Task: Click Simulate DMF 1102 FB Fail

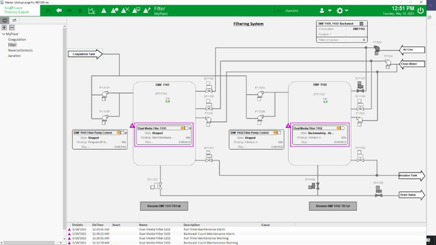Action: 333,206
